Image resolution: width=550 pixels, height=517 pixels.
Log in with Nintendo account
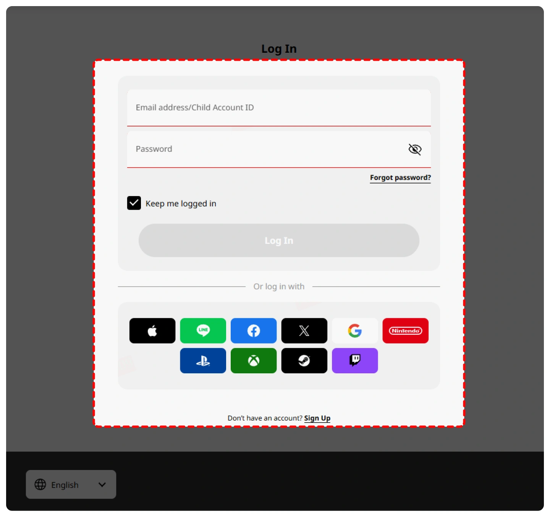(x=405, y=331)
